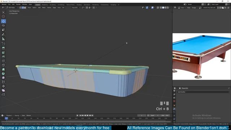Open the Render menu
231x130 pixels.
18,4
